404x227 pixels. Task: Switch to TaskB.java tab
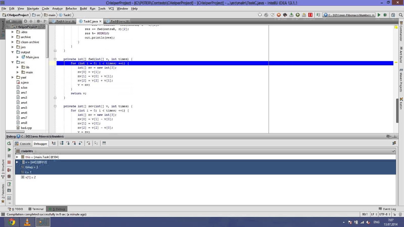point(117,21)
